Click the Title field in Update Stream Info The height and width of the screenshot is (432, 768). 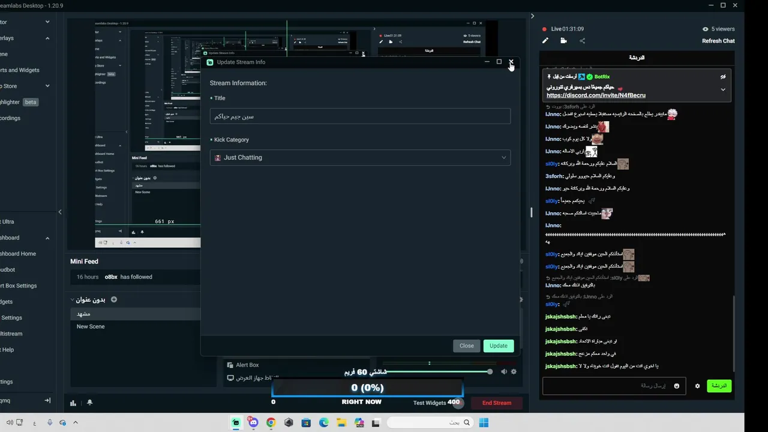tap(360, 116)
